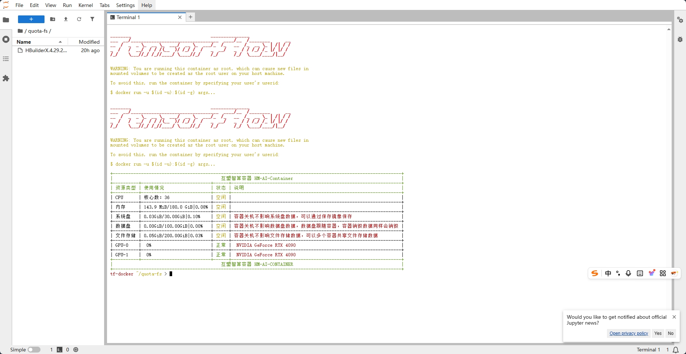Add a new launcher tab with plus

191,17
